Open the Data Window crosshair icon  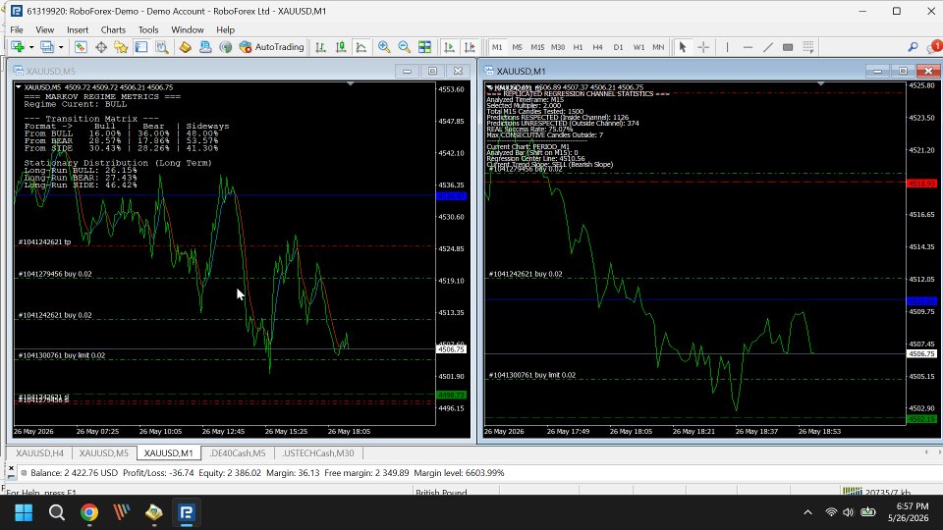(x=101, y=47)
